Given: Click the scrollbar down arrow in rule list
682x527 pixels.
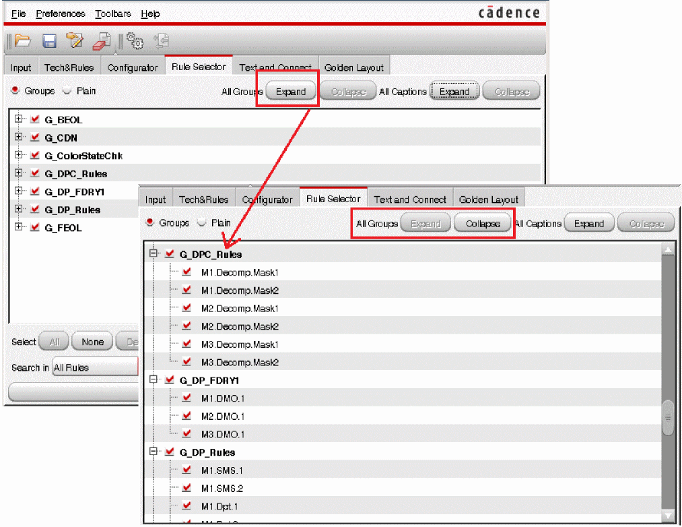Looking at the screenshot, I should (x=668, y=516).
